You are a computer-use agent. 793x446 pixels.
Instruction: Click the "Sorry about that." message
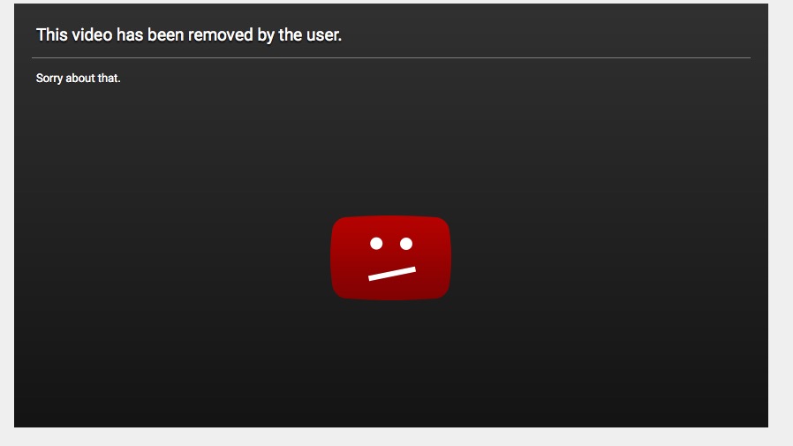[x=78, y=79]
